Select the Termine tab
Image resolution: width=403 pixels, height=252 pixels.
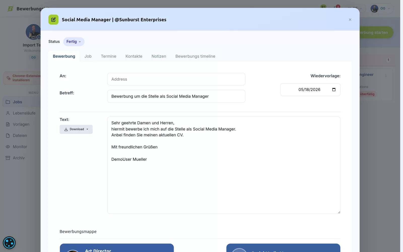[x=109, y=56]
